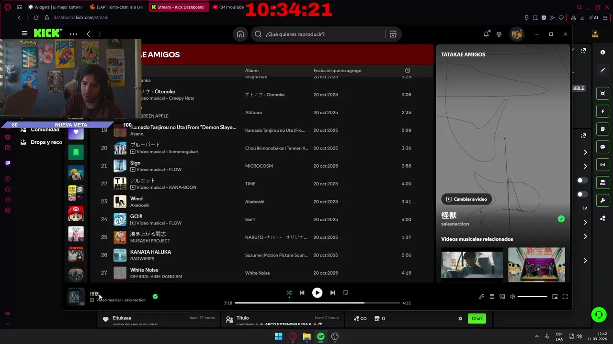613x344 pixels.
Task: Open Spotify notifications bell
Action: (486, 34)
